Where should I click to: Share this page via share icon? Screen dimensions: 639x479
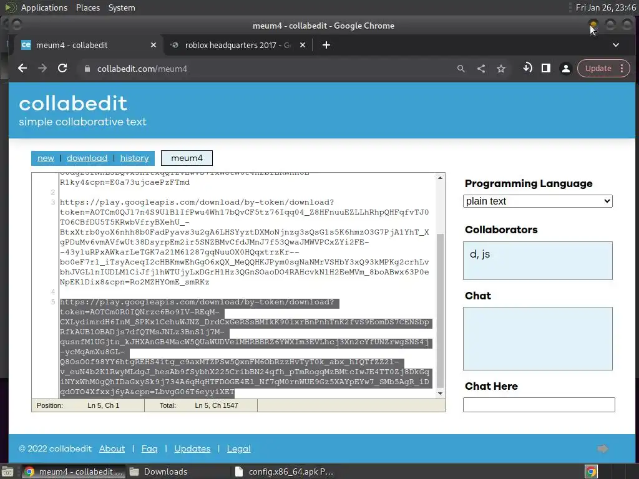481,69
